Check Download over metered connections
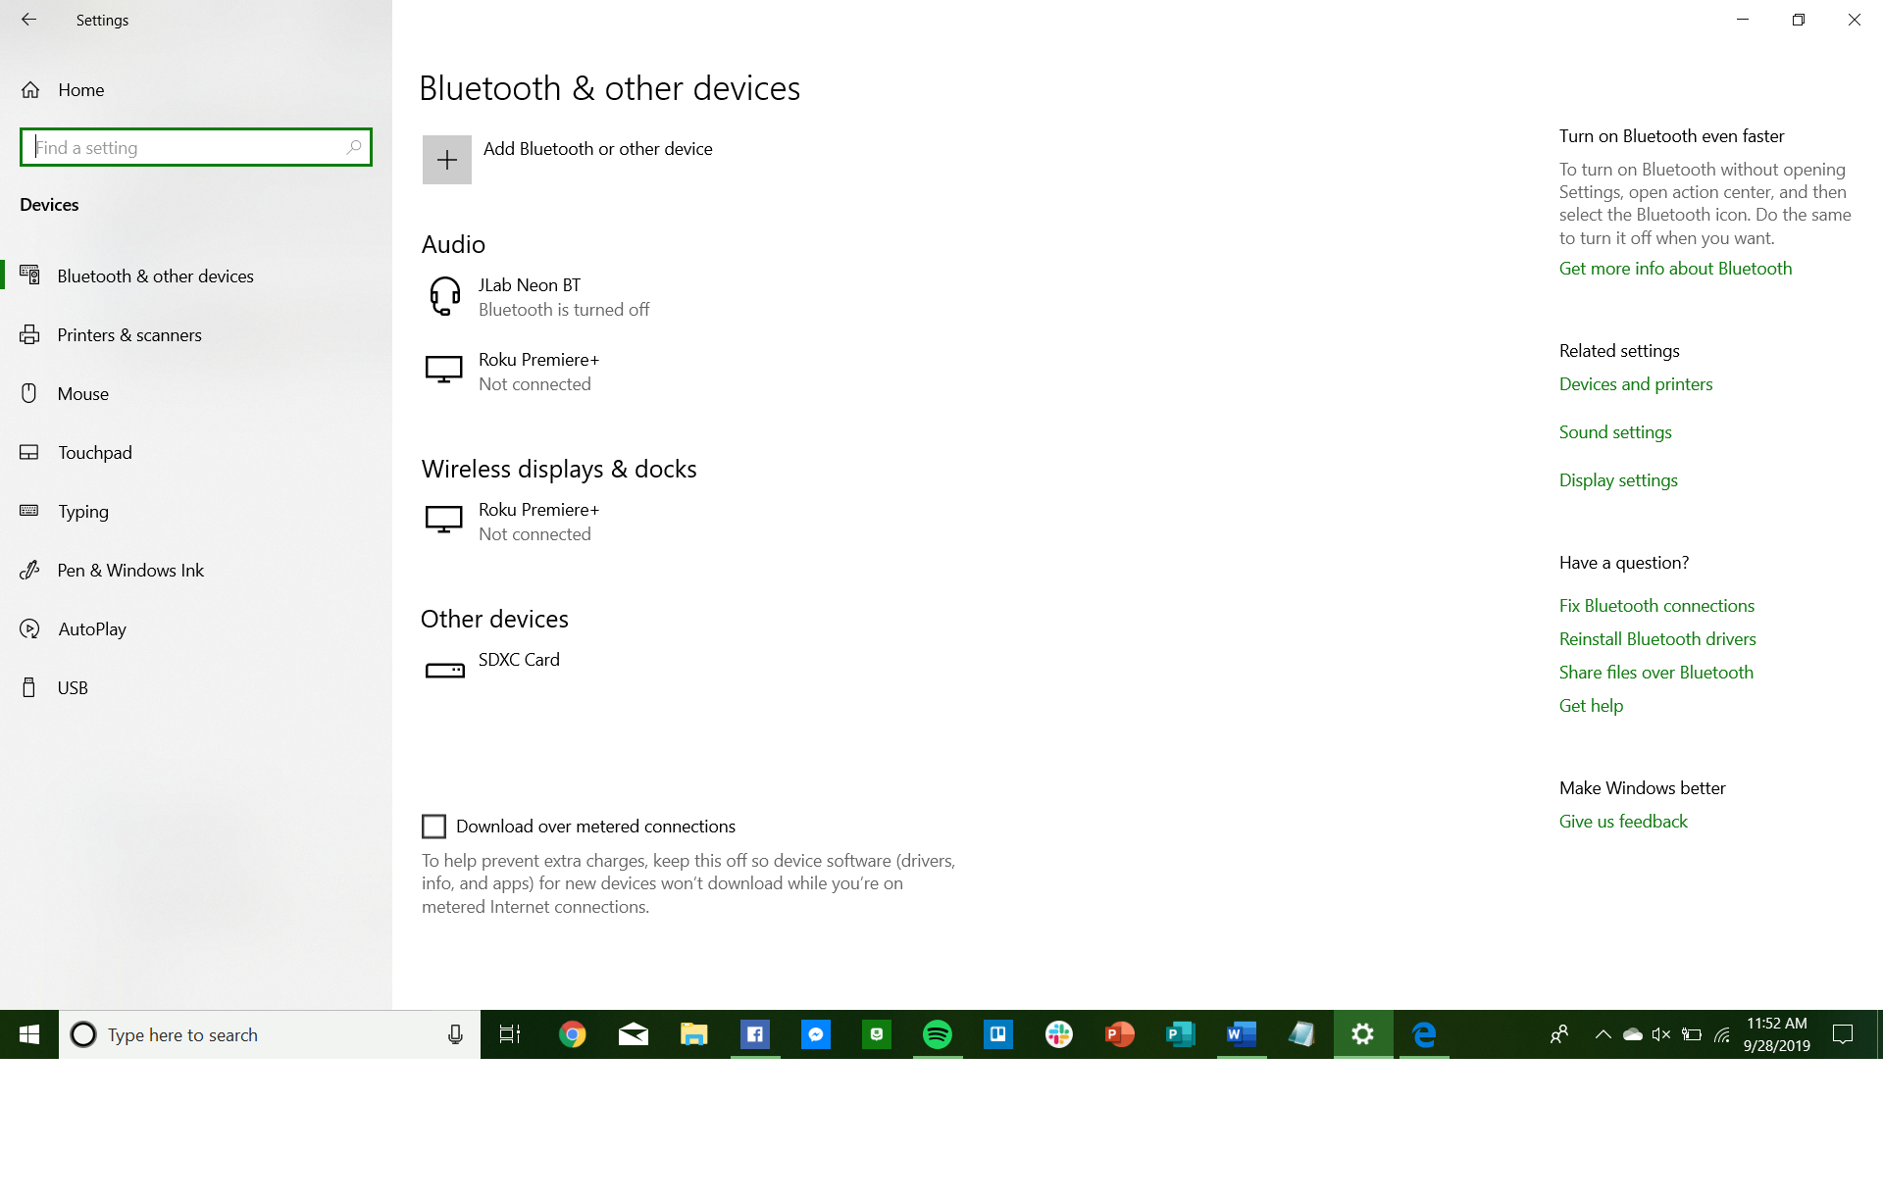Screen dimensions: 1883x1204 (x=433, y=827)
